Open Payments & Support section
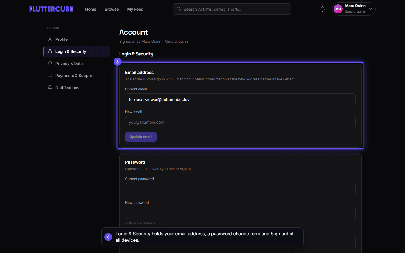Viewport: 405px width, 253px height. [76, 76]
